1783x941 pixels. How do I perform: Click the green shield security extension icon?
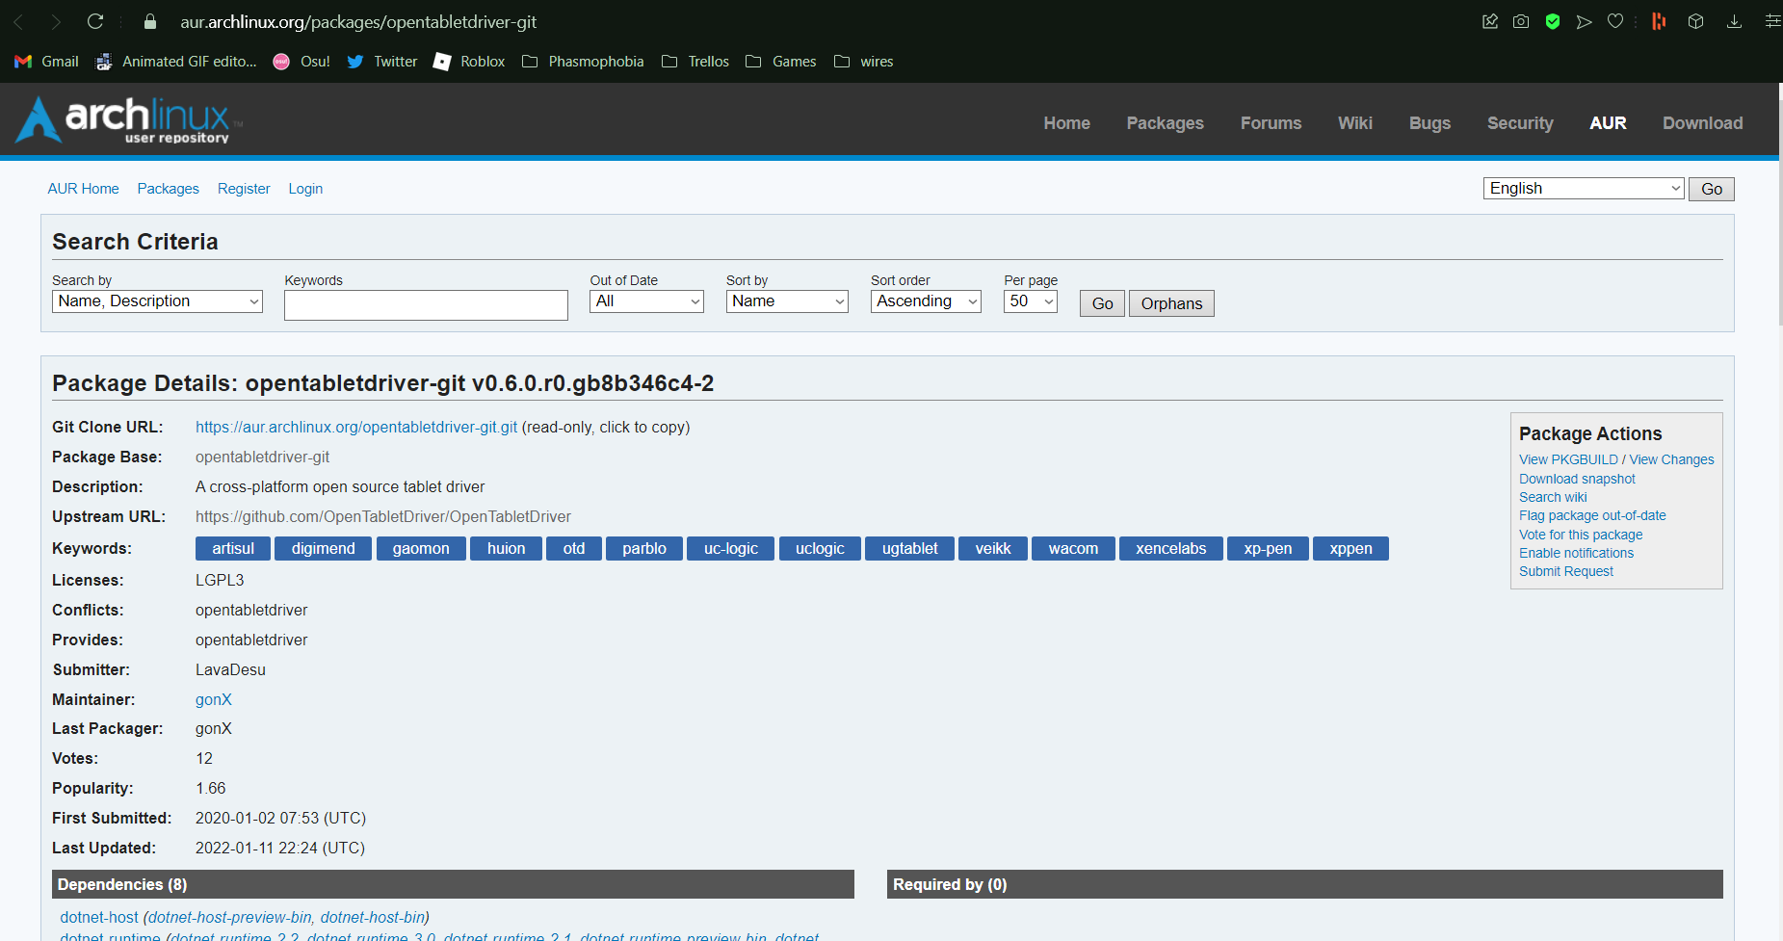(1552, 20)
